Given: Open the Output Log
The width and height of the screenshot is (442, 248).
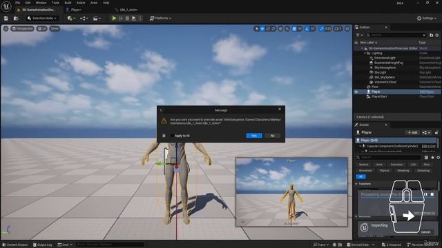Looking at the screenshot, I should [43, 245].
